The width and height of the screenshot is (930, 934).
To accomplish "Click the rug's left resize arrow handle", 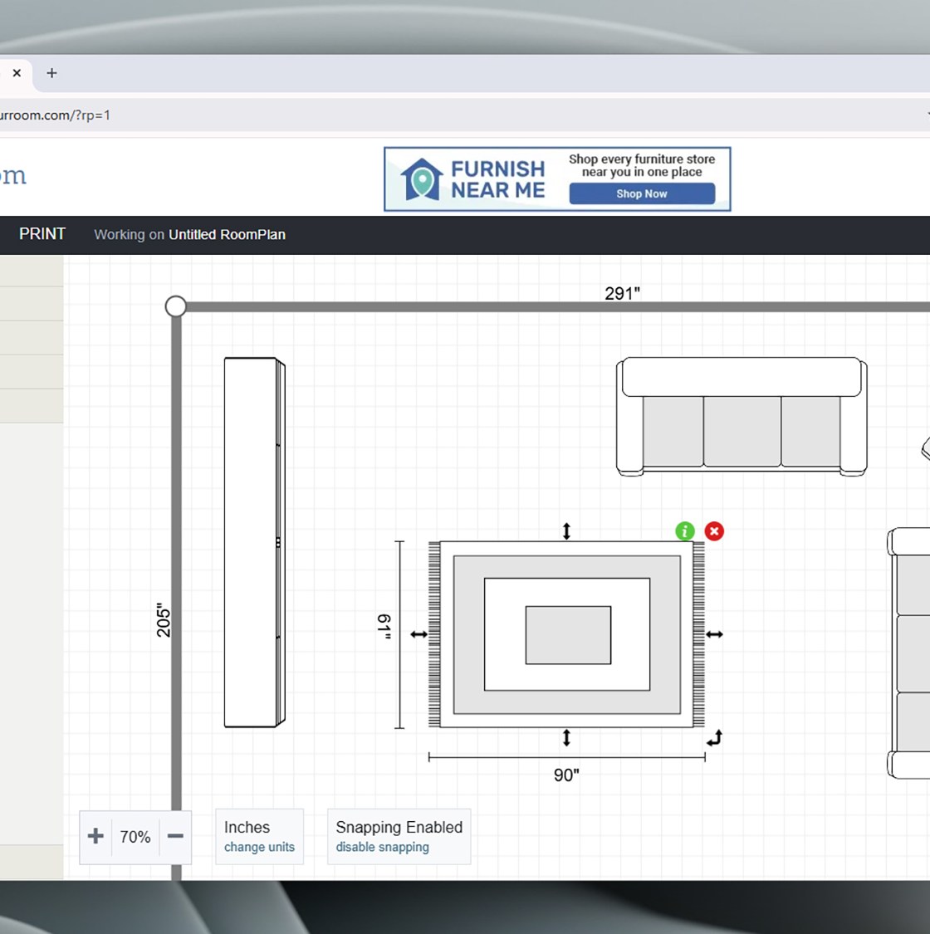I will click(x=418, y=634).
